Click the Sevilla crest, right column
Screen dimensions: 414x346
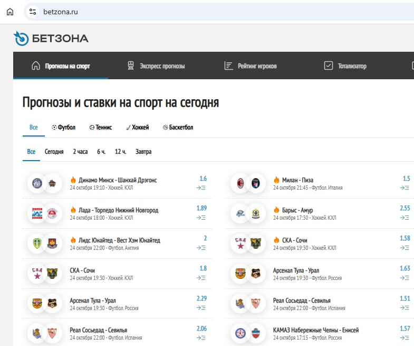(256, 303)
